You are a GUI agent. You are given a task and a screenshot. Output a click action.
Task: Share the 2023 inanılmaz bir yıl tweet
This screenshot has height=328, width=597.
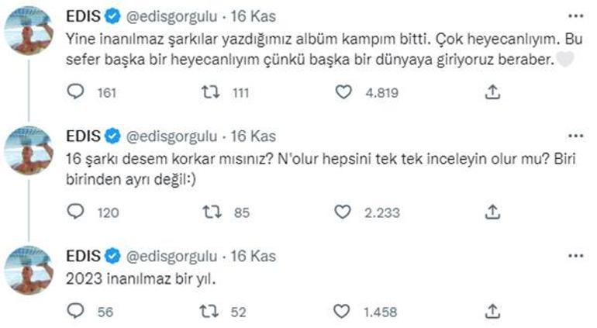click(492, 312)
